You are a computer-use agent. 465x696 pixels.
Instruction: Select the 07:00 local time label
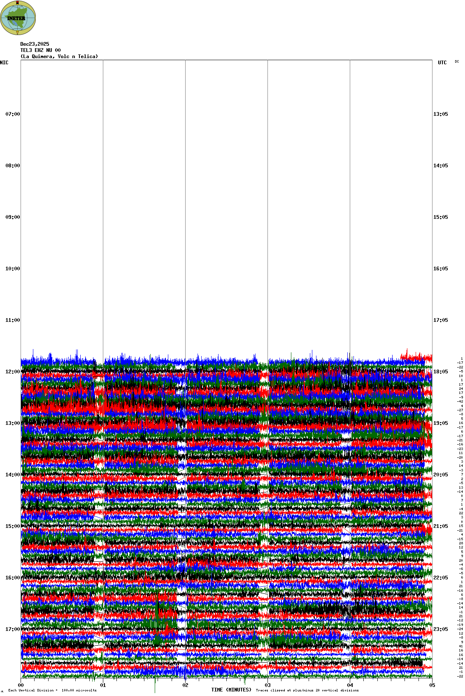click(12, 114)
